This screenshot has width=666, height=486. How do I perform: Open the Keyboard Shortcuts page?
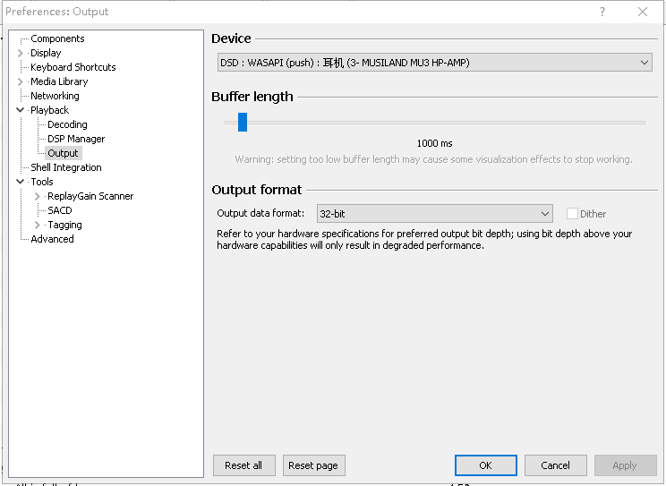pyautogui.click(x=73, y=67)
